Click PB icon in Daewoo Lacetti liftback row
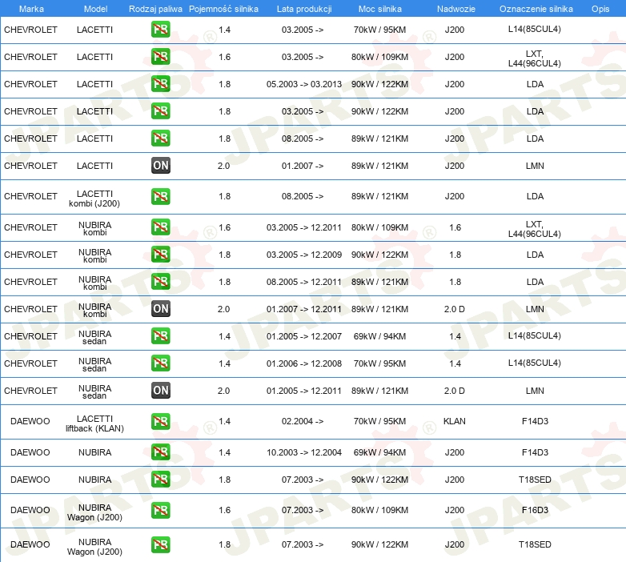This screenshot has width=626, height=562. 160,421
